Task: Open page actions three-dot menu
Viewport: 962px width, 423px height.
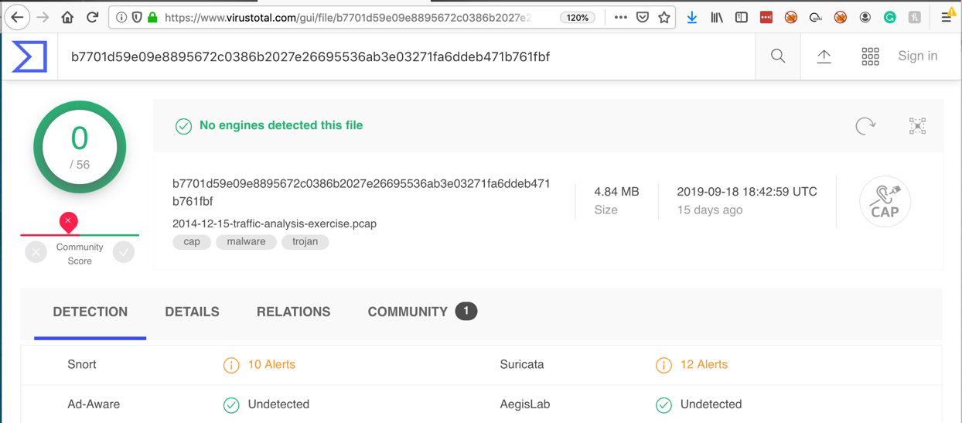Action: tap(620, 17)
